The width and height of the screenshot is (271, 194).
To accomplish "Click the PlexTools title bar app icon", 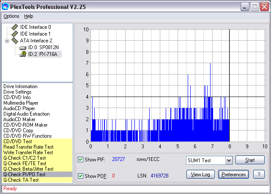I will click(5, 7).
